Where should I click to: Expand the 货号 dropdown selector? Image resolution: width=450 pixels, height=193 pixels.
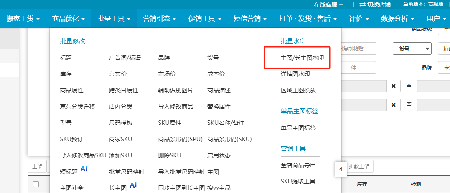tap(412, 49)
